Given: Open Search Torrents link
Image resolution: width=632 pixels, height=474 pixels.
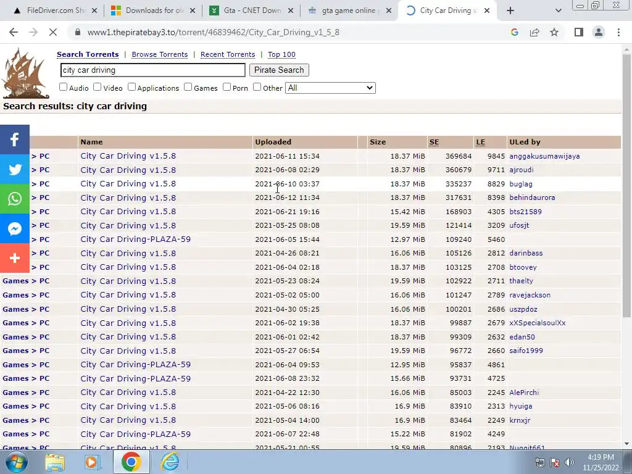Looking at the screenshot, I should pyautogui.click(x=88, y=54).
